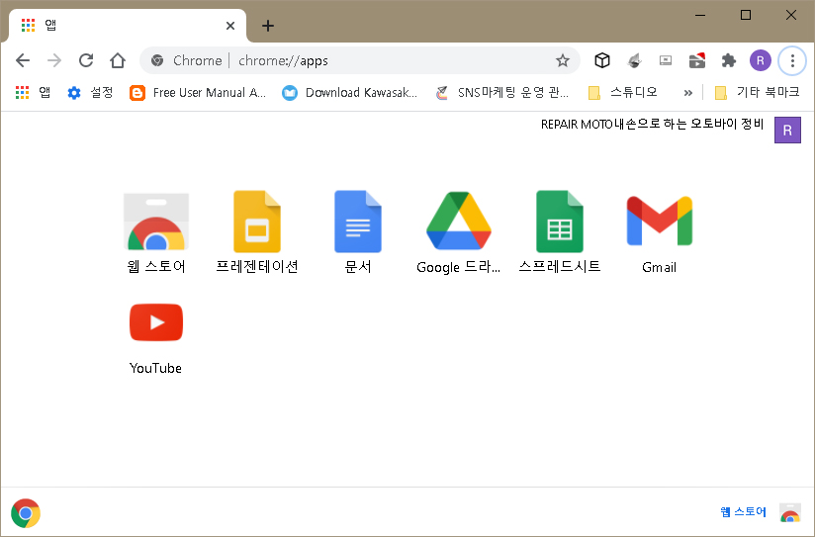Minimize the Chrome window
Screen dimensions: 815x537
[x=700, y=15]
